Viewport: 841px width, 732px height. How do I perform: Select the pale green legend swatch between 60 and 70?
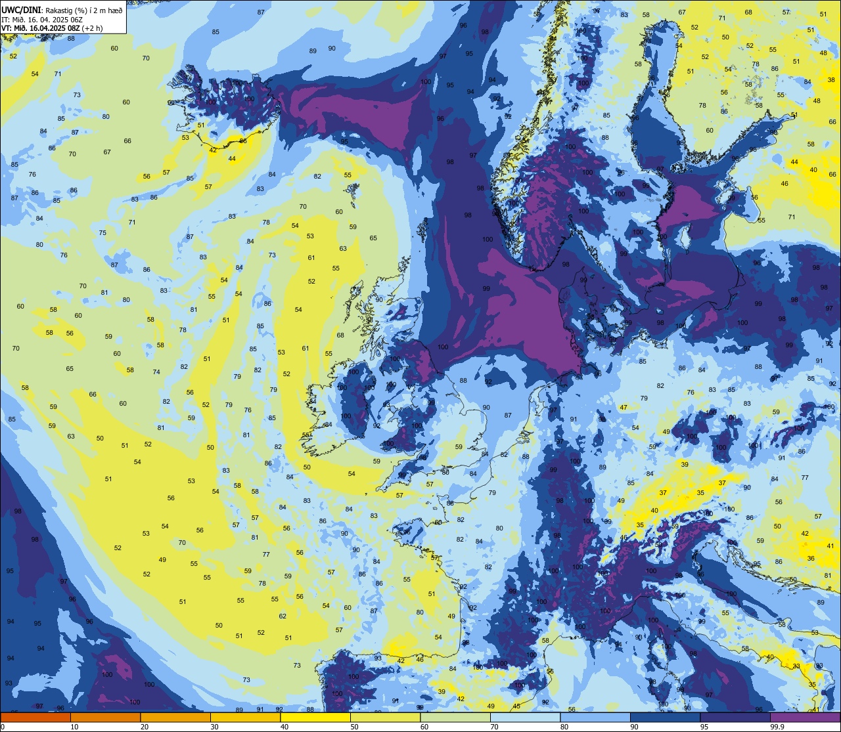455,717
